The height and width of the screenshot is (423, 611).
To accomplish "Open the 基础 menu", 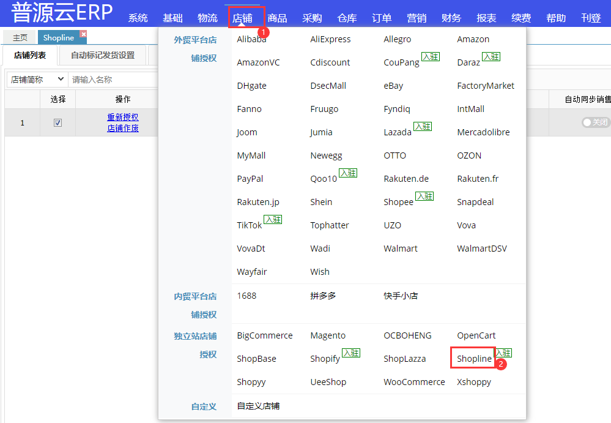I will pos(172,18).
